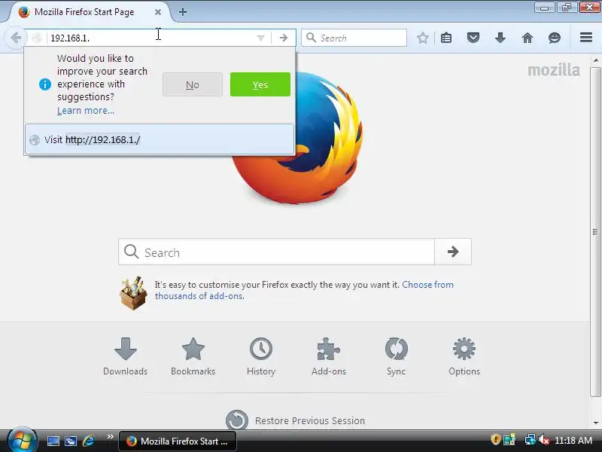This screenshot has height=452, width=602.
Task: Click the Back navigation arrow
Action: (15, 38)
